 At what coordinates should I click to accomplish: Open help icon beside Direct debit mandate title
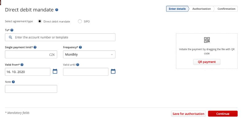57,10
